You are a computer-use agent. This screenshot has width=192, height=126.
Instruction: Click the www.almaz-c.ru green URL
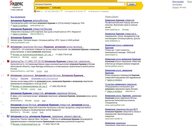(x=37, y=26)
